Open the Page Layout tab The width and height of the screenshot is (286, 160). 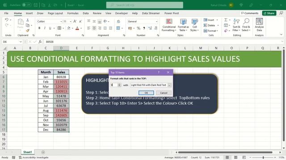tap(55, 13)
